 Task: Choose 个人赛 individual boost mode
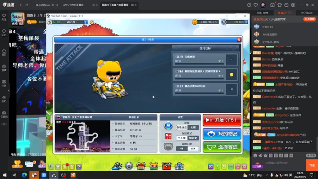pyautogui.click(x=182, y=138)
